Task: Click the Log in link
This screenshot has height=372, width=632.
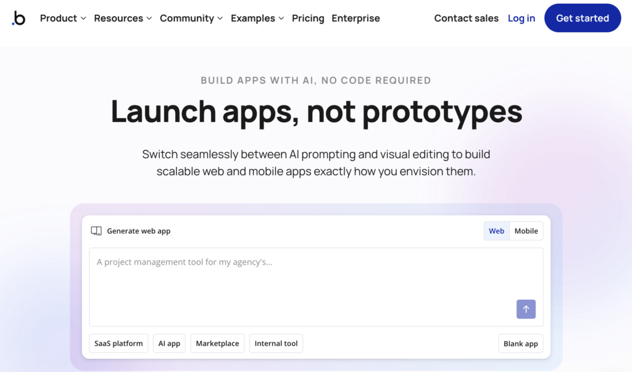Action: [521, 19]
